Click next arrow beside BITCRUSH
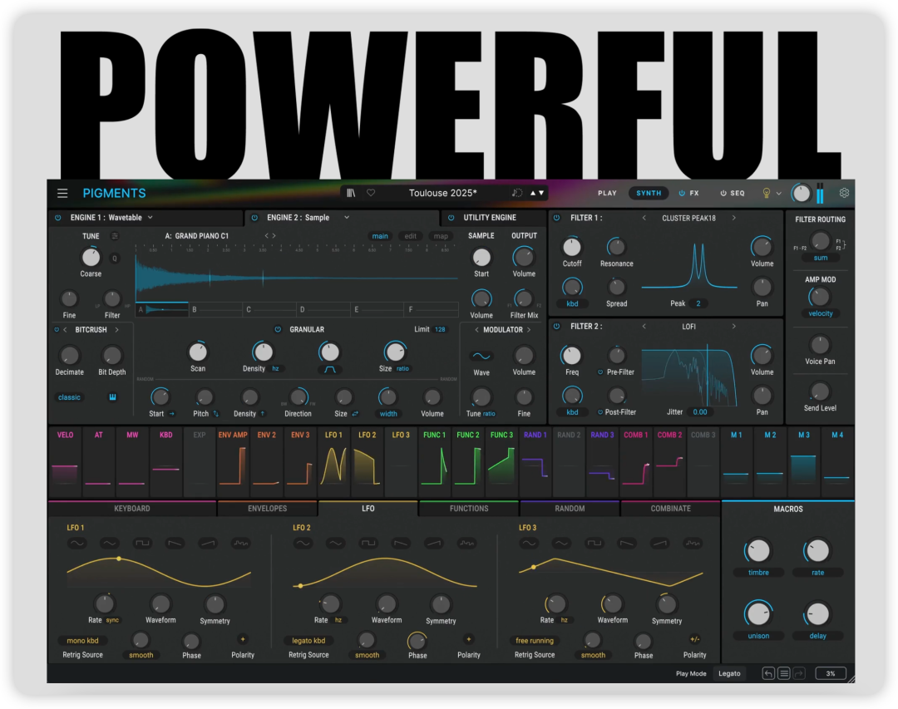Image resolution: width=898 pixels, height=709 pixels. (117, 330)
